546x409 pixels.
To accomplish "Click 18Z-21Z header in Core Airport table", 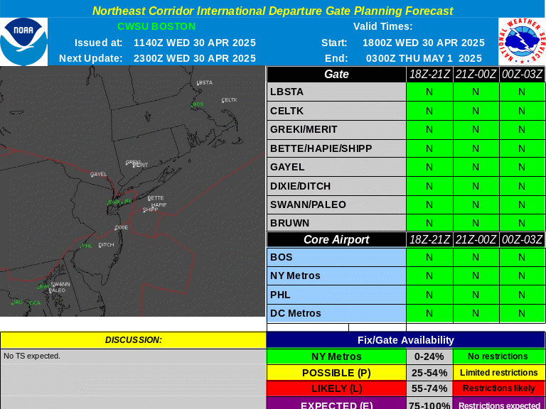I will coord(429,239).
